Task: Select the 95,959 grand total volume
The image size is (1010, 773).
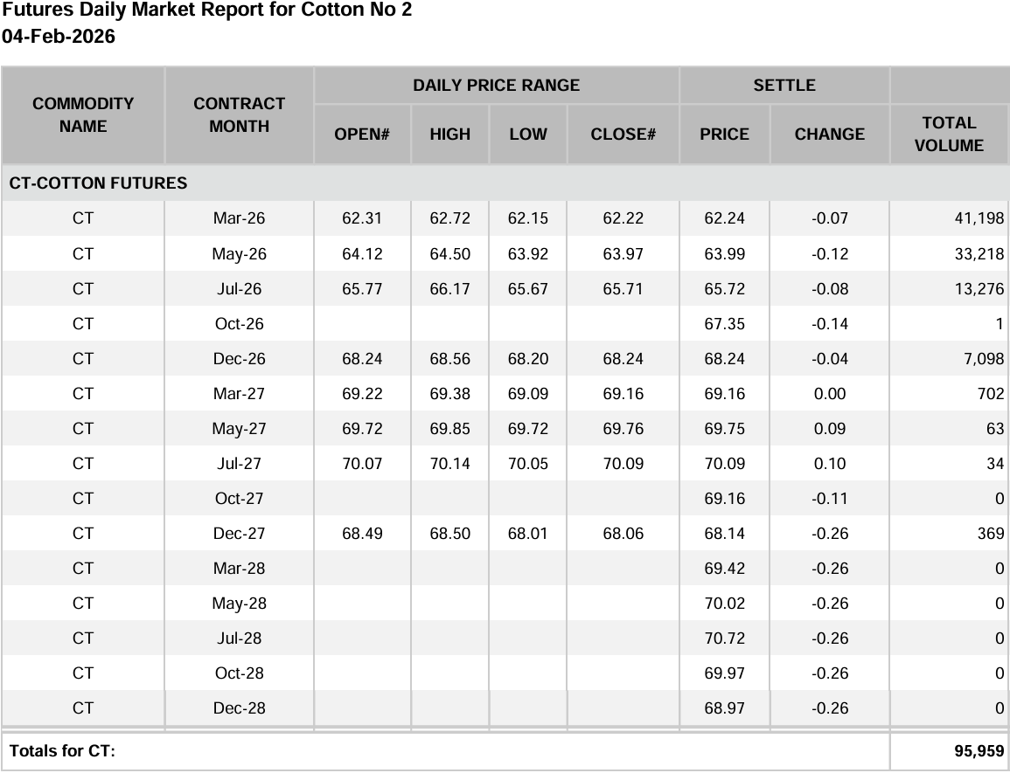Action: coord(979,751)
